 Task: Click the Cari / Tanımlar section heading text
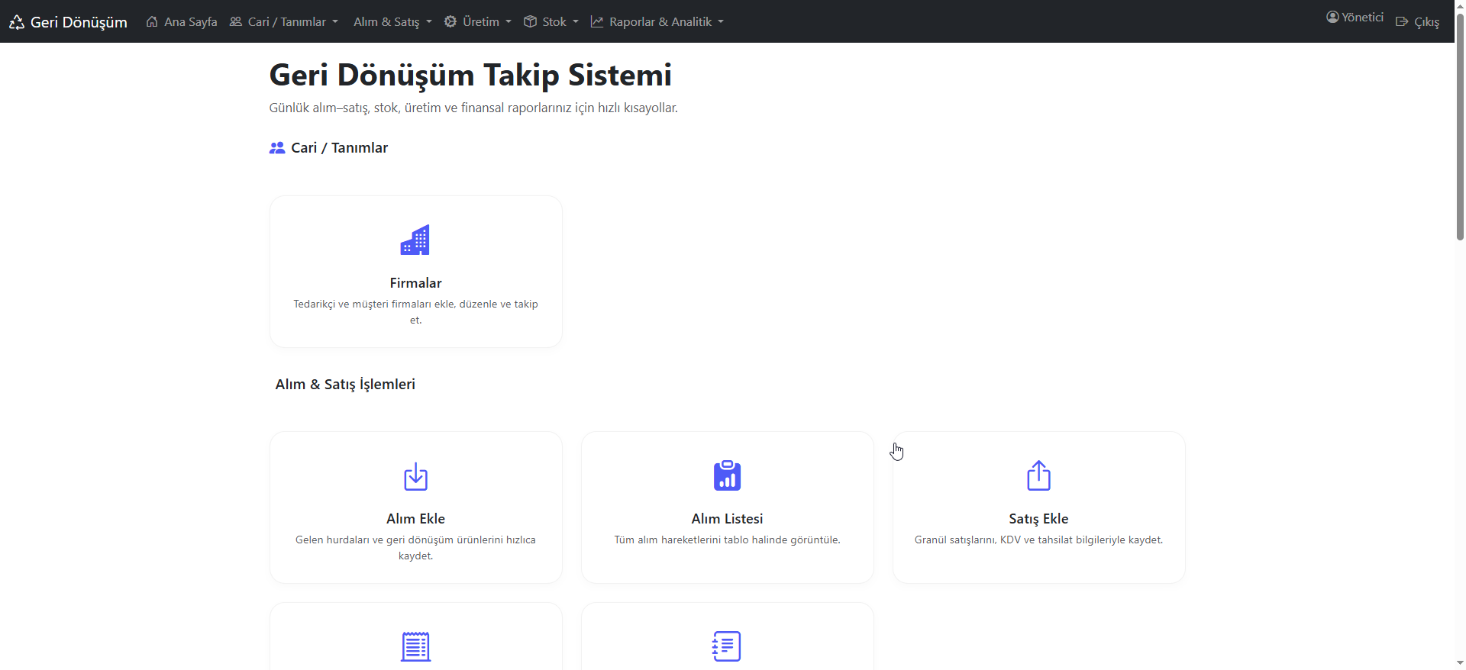(x=339, y=148)
